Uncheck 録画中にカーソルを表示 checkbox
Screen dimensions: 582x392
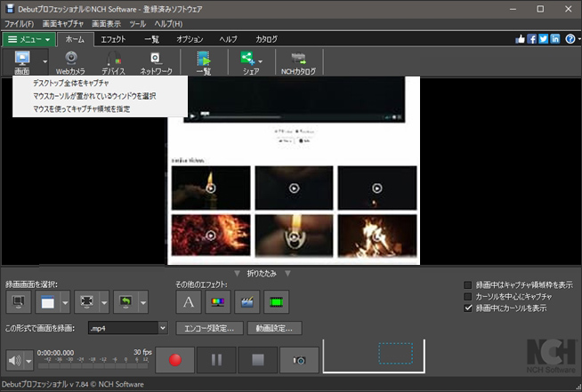468,308
